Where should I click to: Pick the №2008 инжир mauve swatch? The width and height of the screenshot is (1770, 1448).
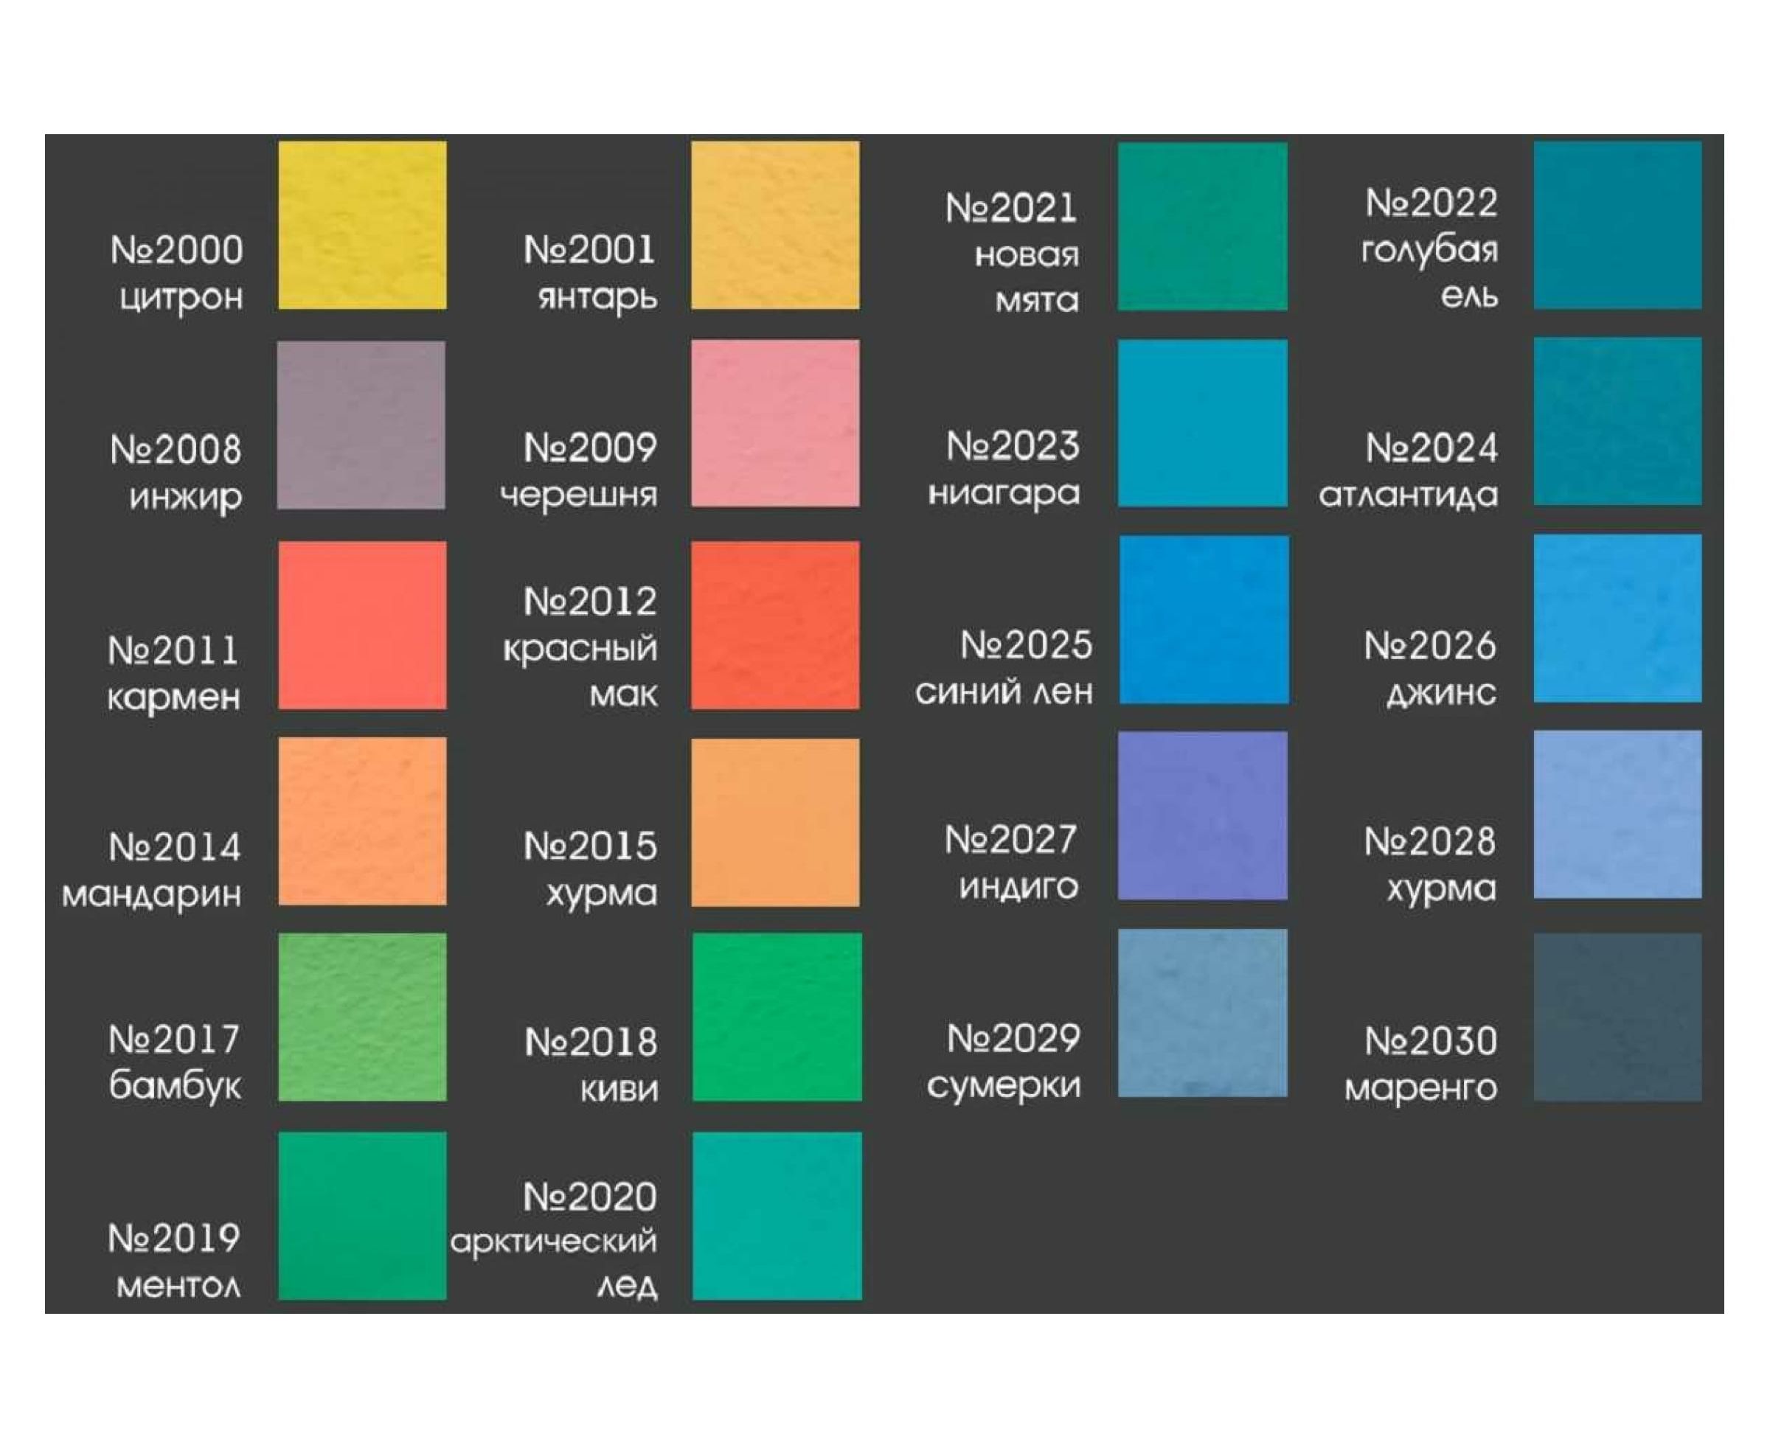point(361,425)
